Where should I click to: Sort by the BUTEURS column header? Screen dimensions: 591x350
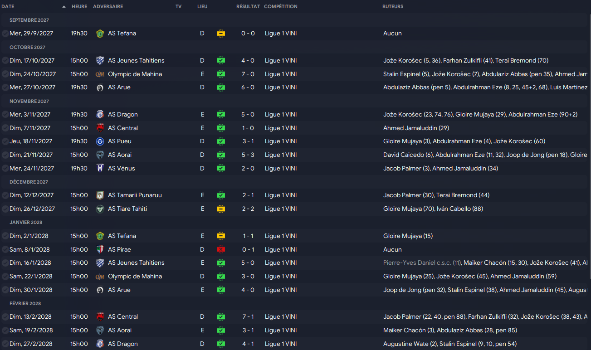tap(393, 7)
